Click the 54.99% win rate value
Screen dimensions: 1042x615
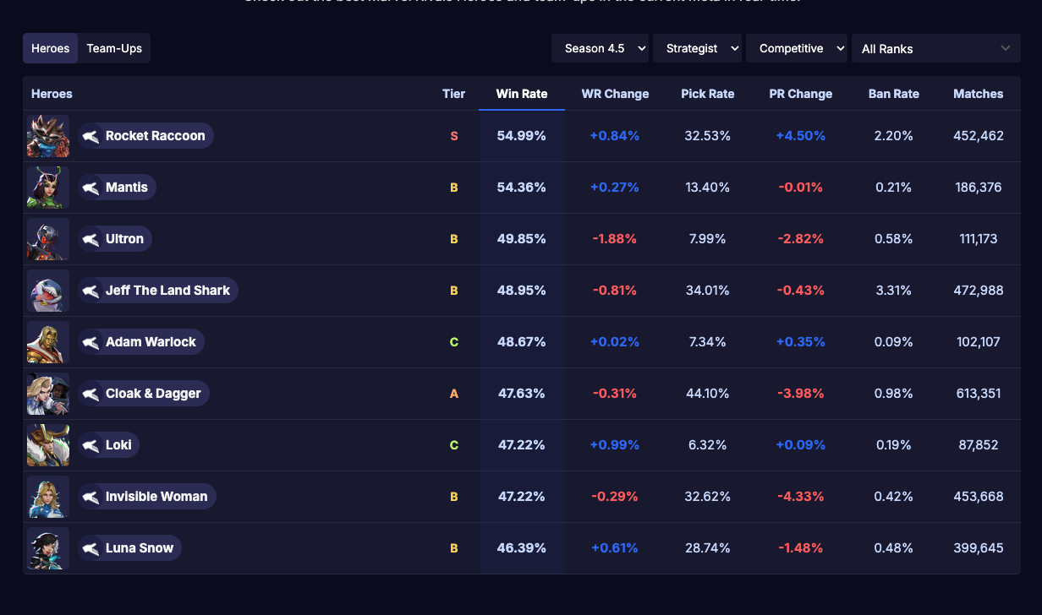tap(522, 136)
